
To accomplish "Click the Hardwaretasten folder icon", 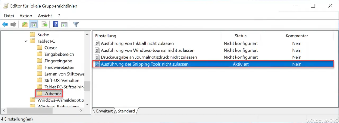I will pos(39,67).
